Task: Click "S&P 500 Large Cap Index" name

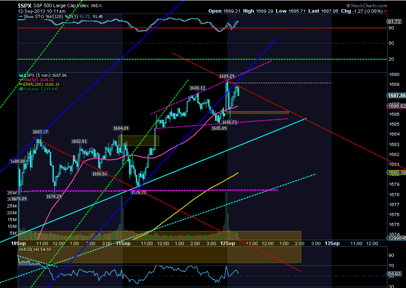Action: (x=61, y=5)
